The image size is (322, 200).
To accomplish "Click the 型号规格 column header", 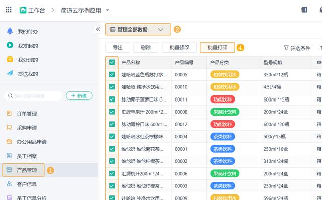I will 273,62.
